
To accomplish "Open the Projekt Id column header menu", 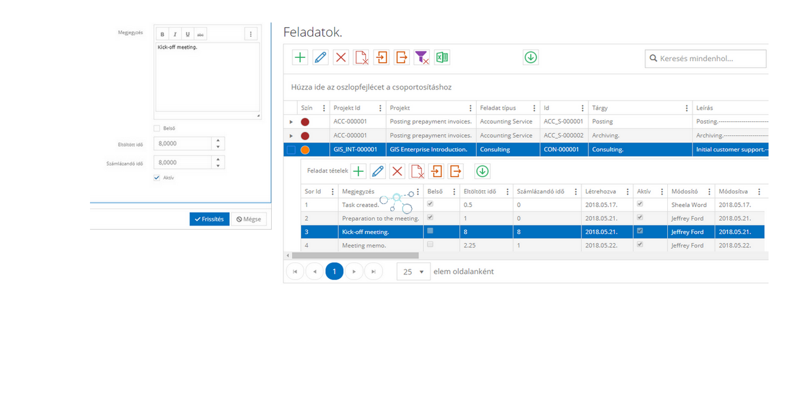I will pyautogui.click(x=379, y=108).
